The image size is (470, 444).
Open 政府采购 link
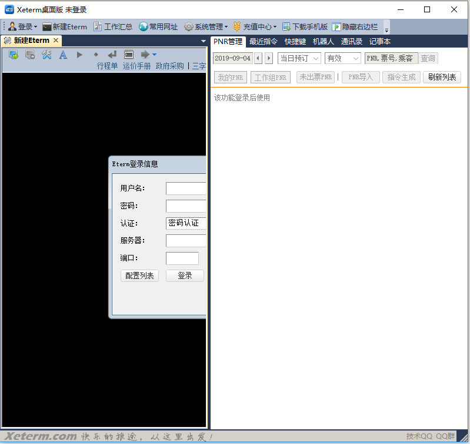pos(169,66)
